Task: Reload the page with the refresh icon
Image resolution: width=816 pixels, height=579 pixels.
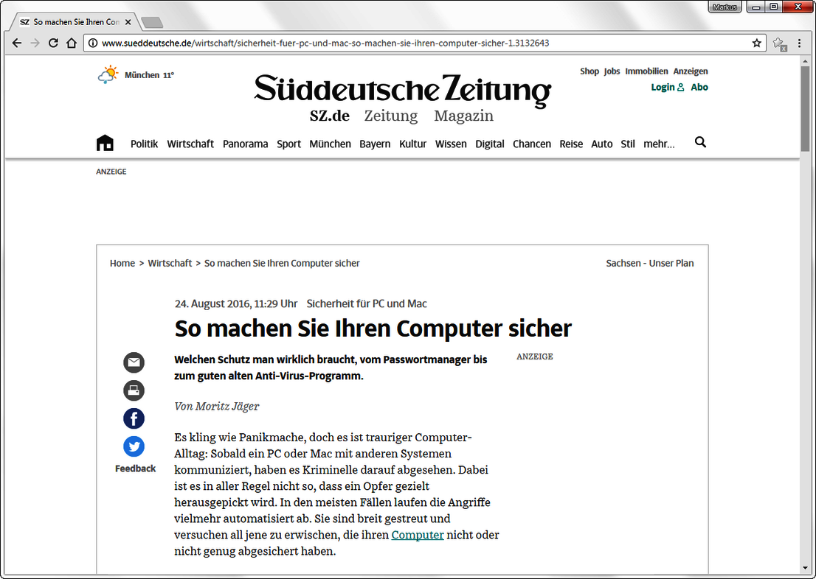Action: [x=52, y=43]
